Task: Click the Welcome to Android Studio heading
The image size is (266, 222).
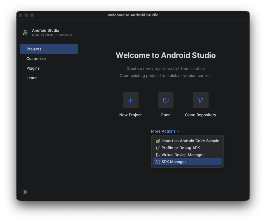Action: pyautogui.click(x=166, y=55)
